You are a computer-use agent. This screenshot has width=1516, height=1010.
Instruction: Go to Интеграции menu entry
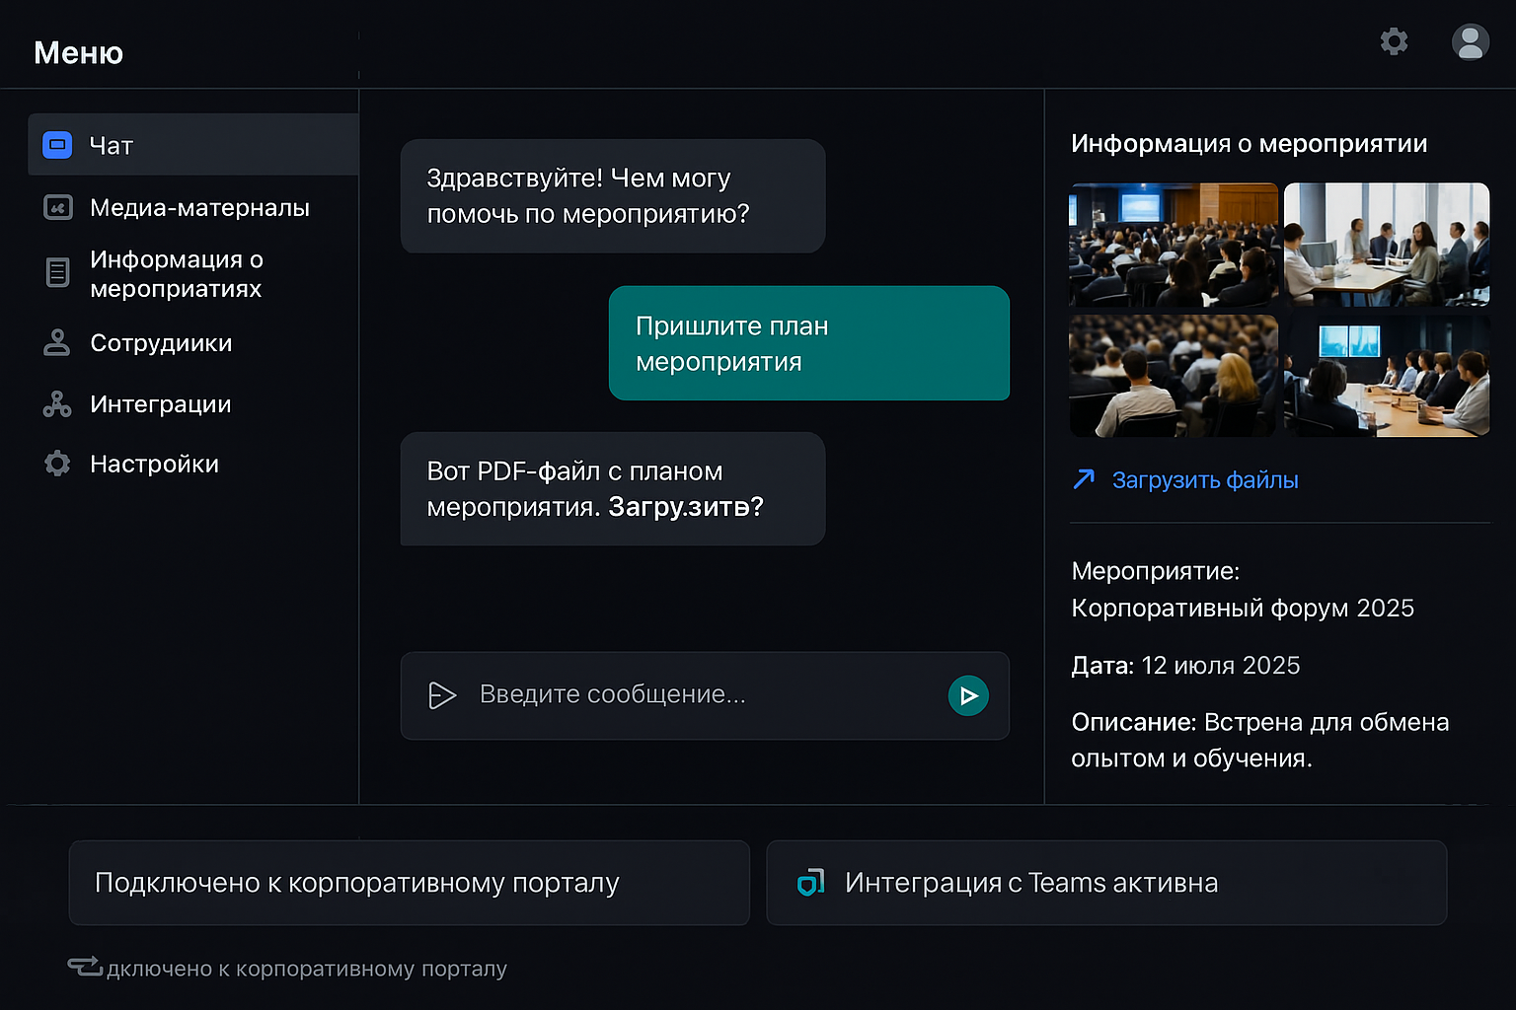coord(160,403)
